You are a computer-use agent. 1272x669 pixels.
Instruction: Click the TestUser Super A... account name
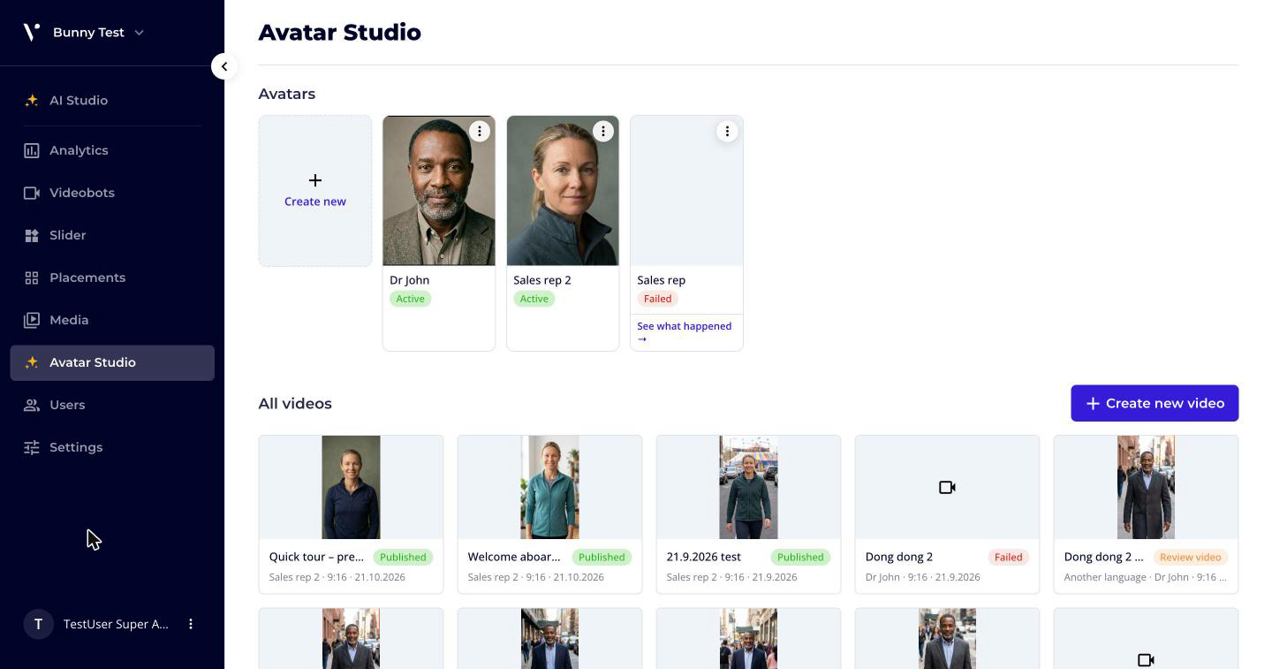tap(116, 624)
